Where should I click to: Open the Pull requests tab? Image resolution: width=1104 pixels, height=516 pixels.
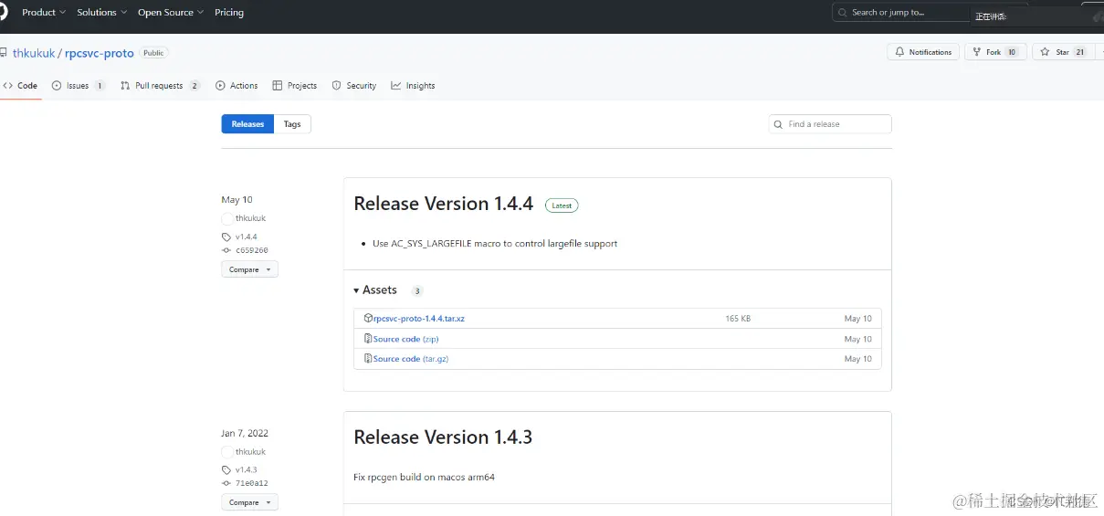point(160,86)
